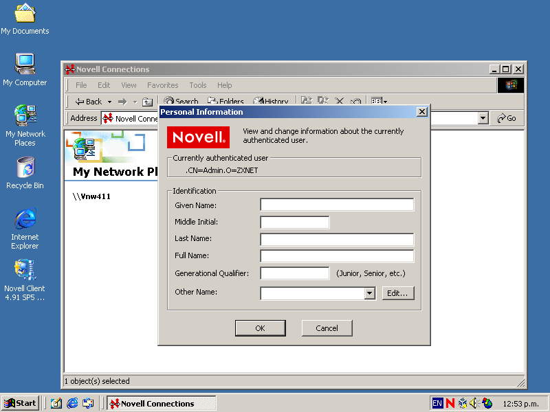Click the 12:53 p.m. clock
Viewport: 550px width, 412px height.
[521, 404]
